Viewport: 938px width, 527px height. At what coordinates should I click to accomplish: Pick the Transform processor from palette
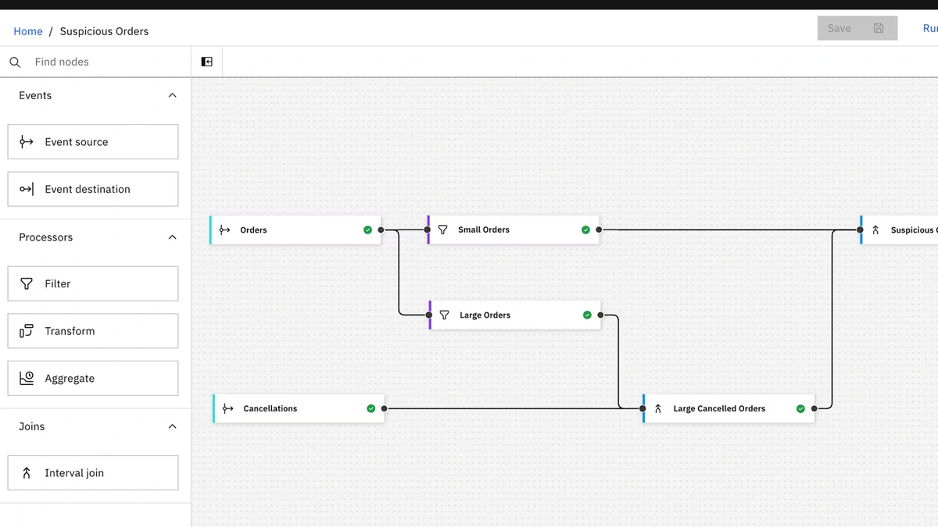click(93, 331)
